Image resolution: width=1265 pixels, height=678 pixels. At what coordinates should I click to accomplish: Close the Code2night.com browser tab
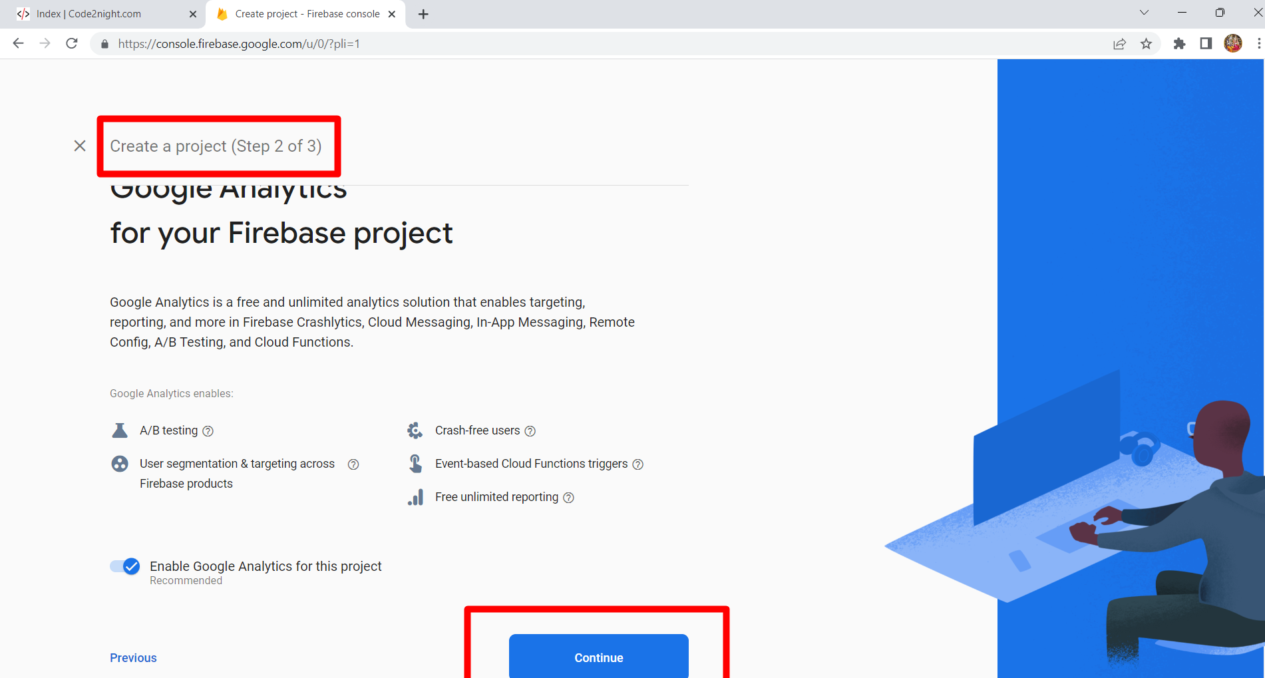193,14
